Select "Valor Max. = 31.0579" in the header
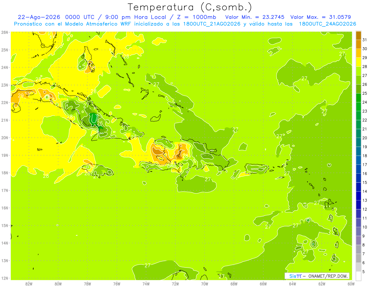373x288 pixels. click(x=320, y=17)
